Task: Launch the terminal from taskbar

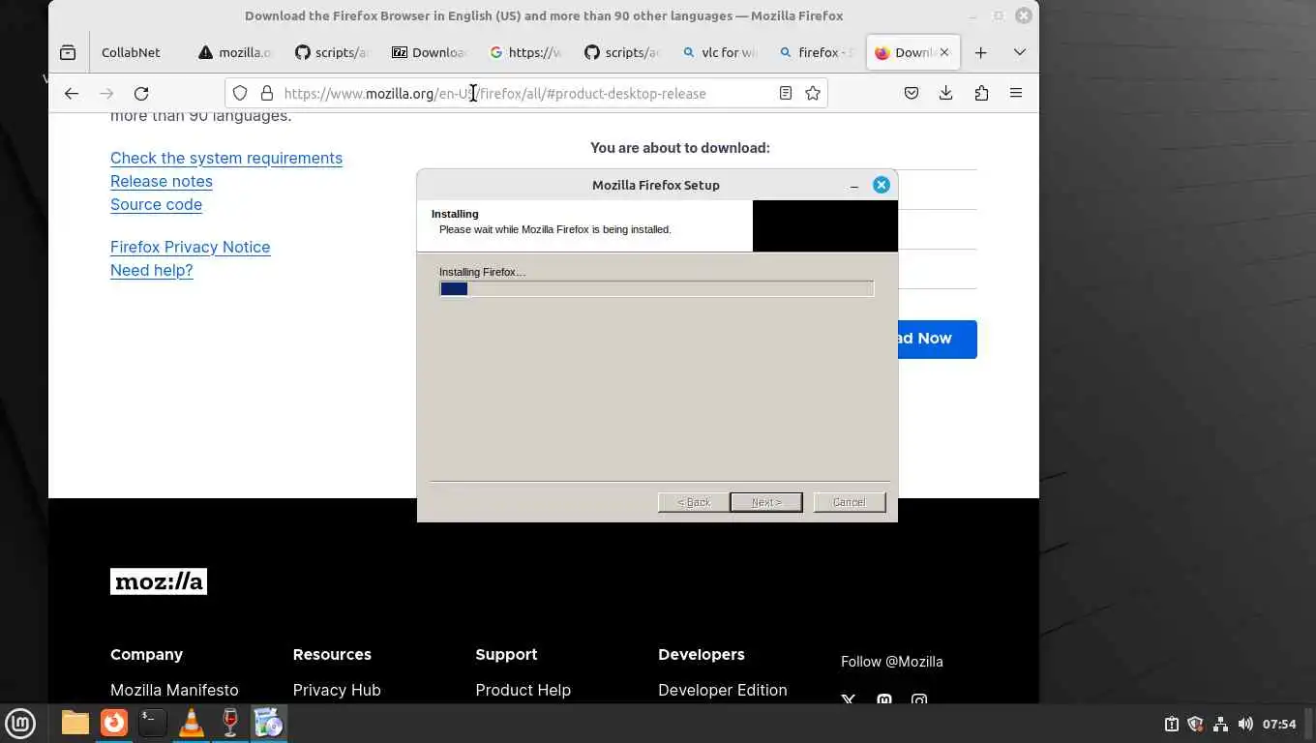Action: pyautogui.click(x=153, y=723)
